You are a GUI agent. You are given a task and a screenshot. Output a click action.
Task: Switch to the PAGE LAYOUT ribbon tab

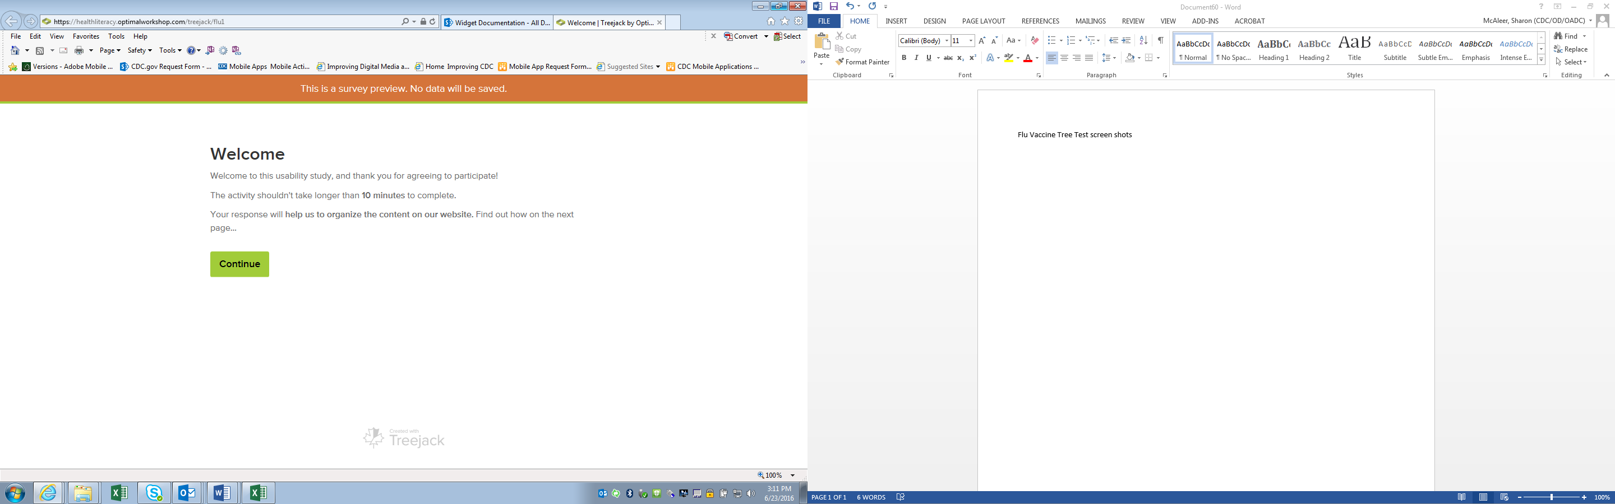(x=983, y=21)
